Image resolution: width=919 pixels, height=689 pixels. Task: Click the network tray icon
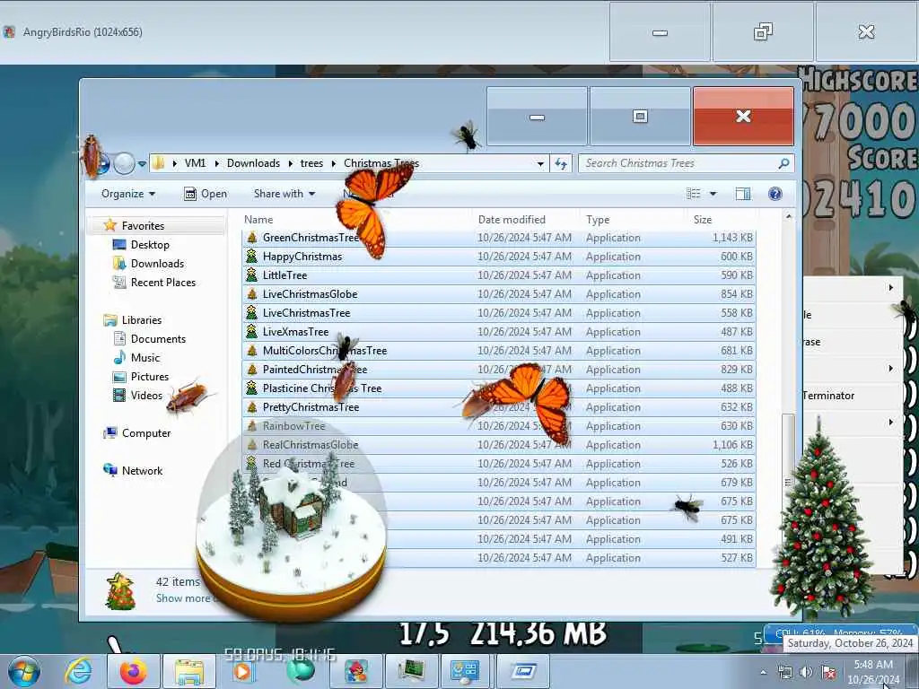point(784,672)
